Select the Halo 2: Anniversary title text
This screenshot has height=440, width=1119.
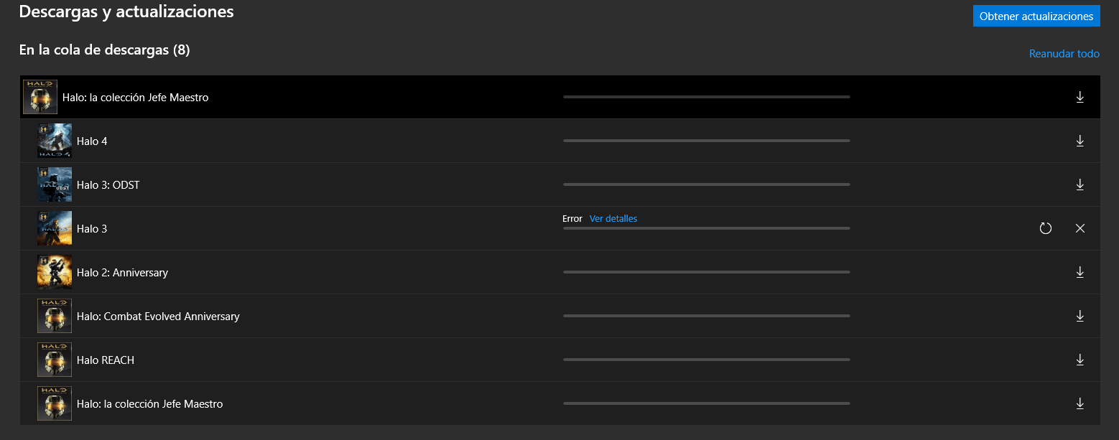[122, 273]
